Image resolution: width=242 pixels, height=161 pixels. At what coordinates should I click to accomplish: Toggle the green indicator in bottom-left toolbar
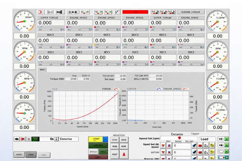point(35,139)
